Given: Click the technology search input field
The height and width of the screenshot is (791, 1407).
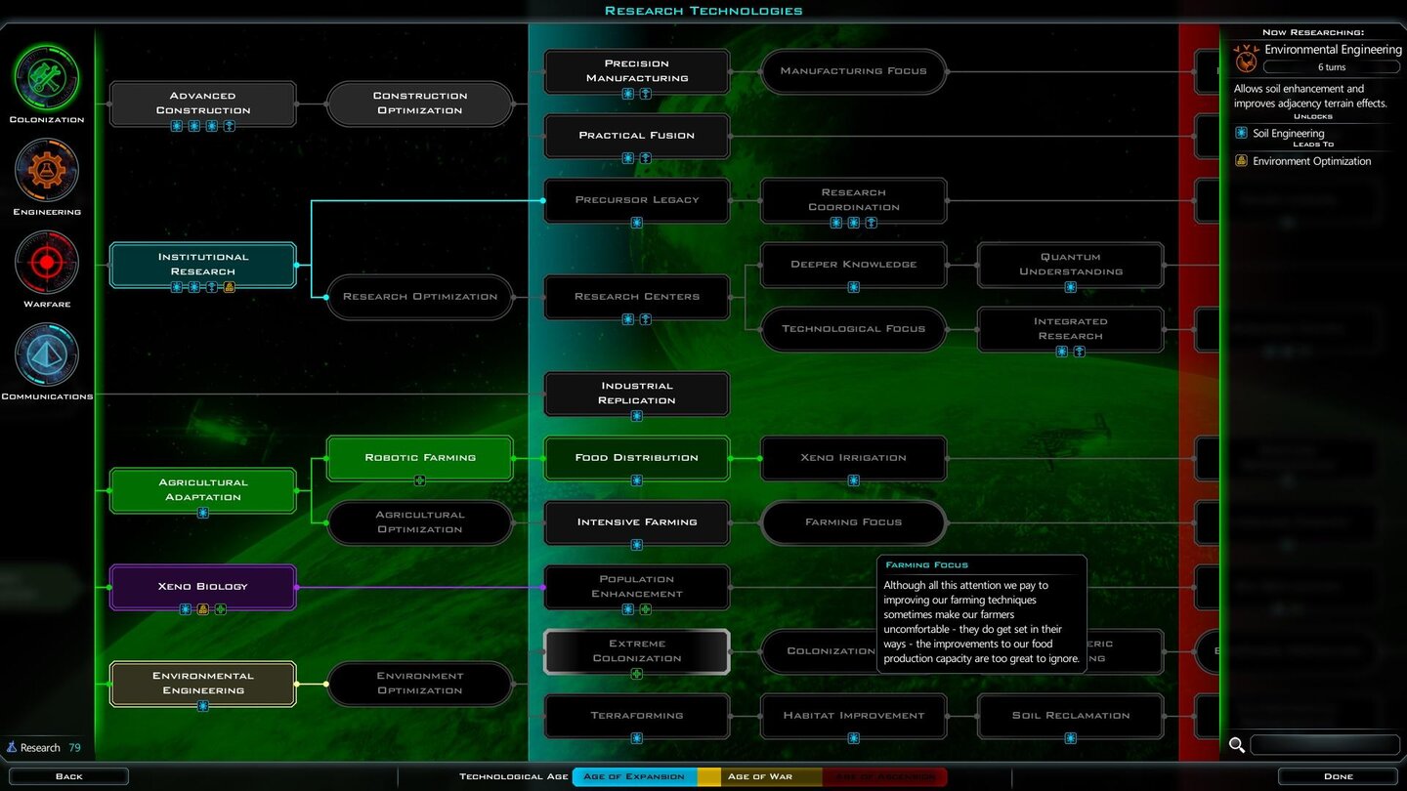Looking at the screenshot, I should point(1325,745).
